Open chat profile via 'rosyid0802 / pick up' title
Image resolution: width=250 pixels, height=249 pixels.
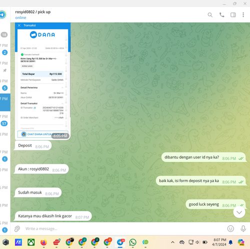[33, 12]
